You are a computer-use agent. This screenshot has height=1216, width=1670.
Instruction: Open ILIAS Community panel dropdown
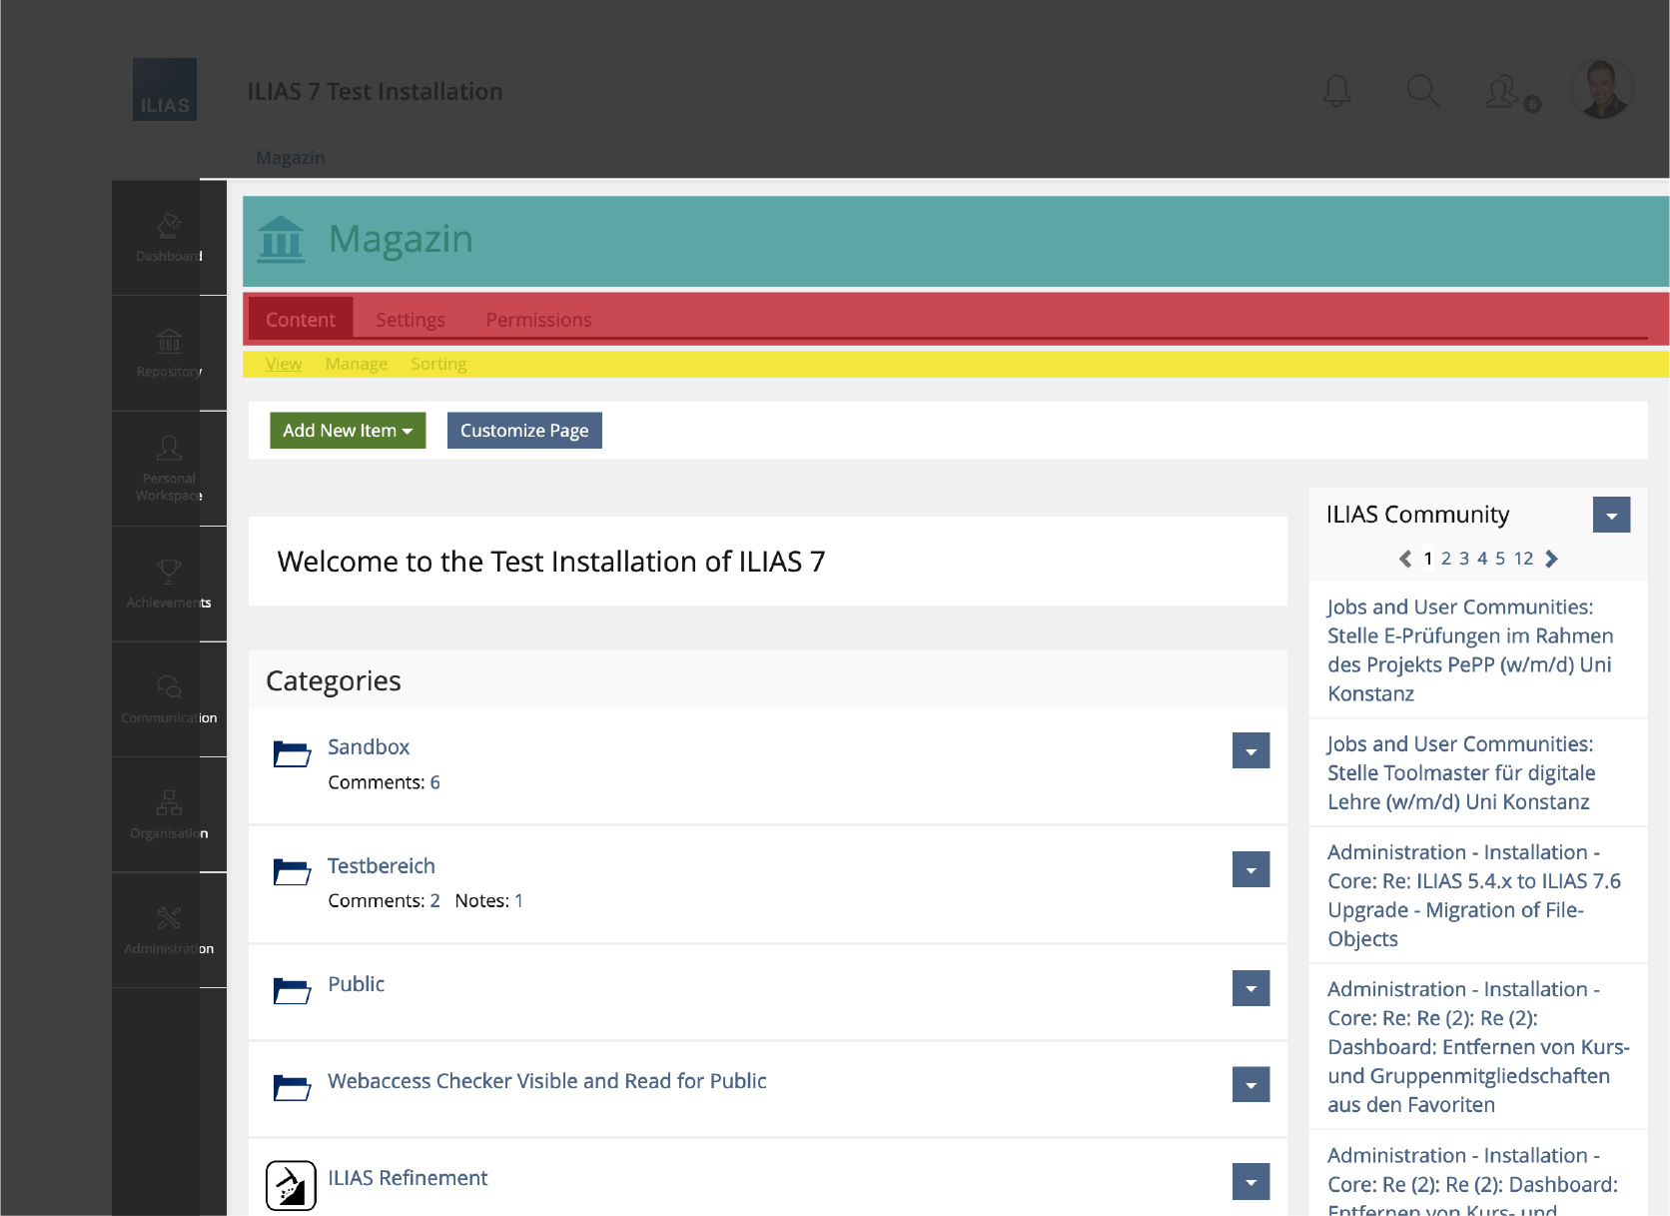tap(1611, 515)
